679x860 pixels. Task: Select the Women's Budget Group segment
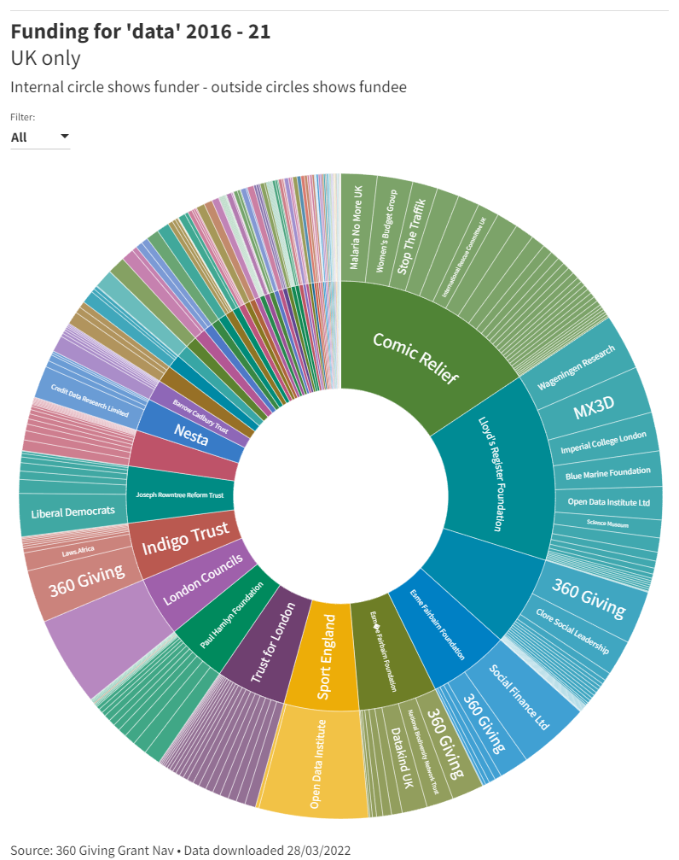tap(387, 231)
